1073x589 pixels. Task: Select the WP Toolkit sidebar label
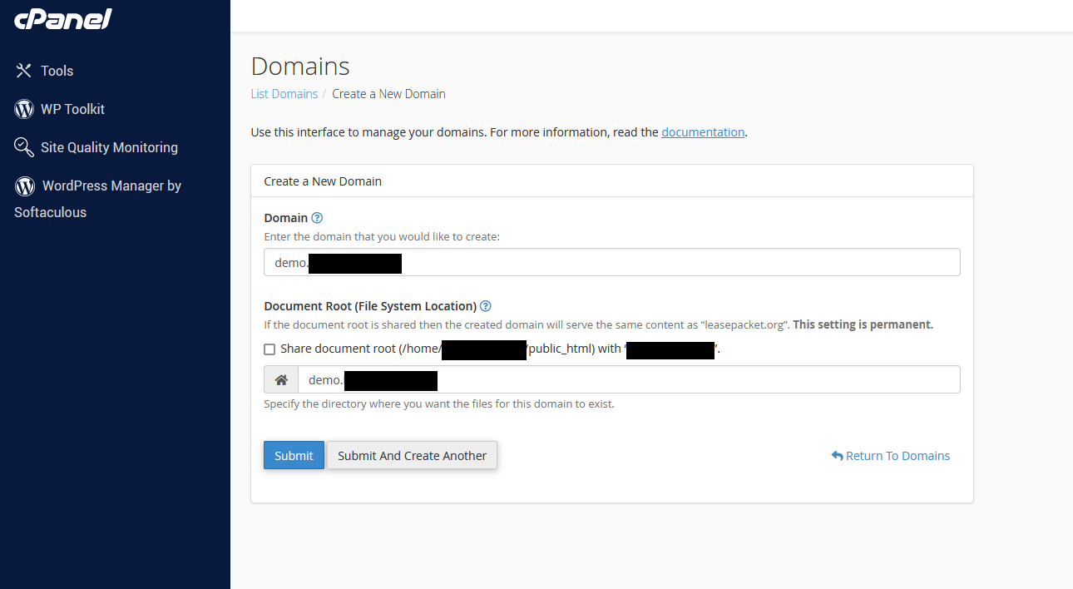point(72,109)
